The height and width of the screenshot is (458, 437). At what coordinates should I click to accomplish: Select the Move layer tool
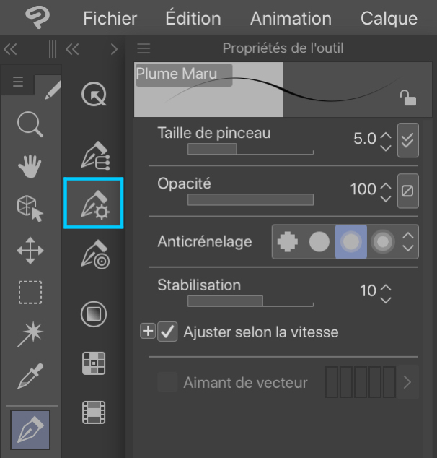tap(30, 251)
